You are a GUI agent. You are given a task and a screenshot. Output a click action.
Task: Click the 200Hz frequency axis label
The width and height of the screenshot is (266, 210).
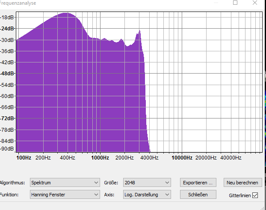click(x=43, y=158)
